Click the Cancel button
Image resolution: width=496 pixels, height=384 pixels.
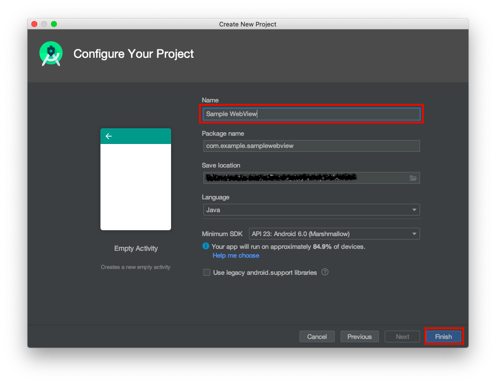[317, 336]
